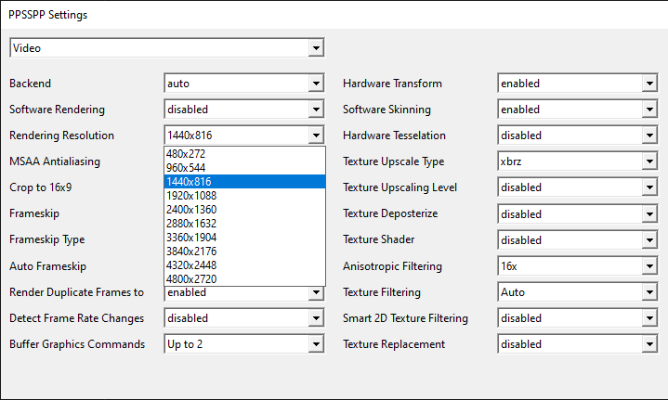The image size is (668, 400).
Task: Click the Texture Filtering label
Action: [x=382, y=292]
